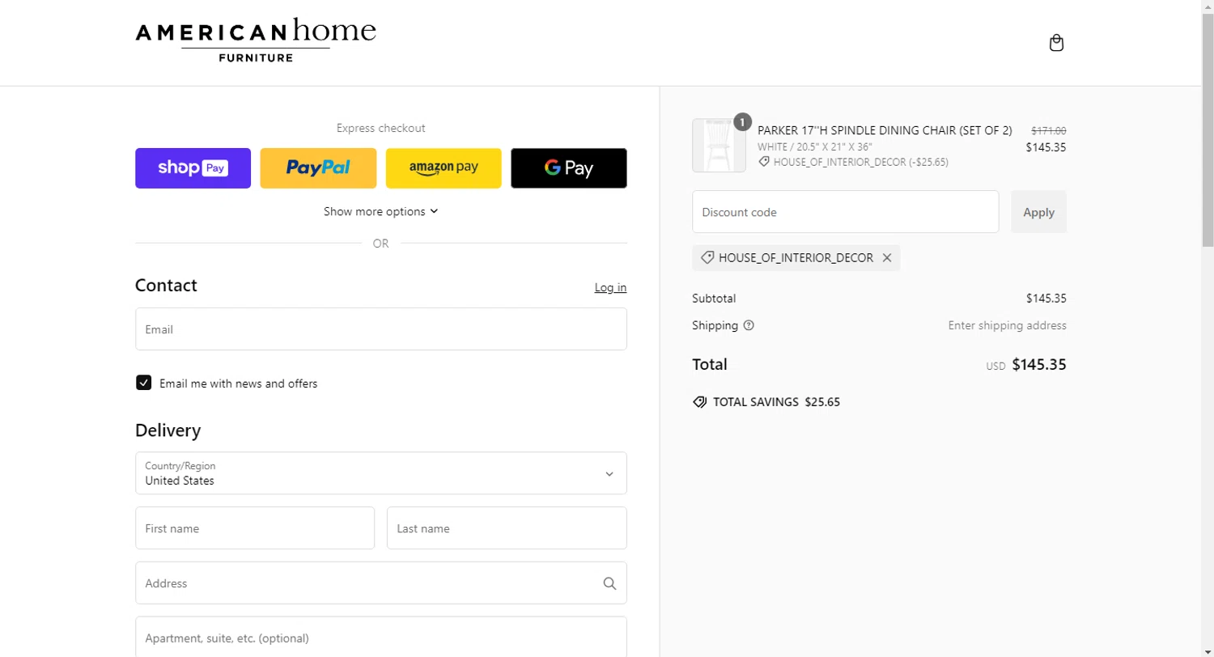
Task: Pay with Shop Pay express button
Action: coord(193,168)
